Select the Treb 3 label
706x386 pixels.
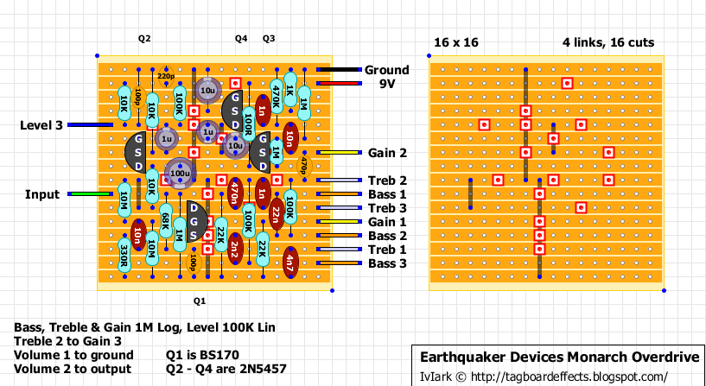[387, 208]
